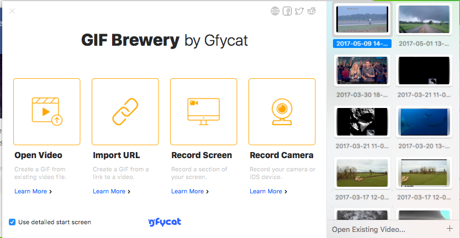Click the Record Camera webcam icon
This screenshot has width=460, height=238.
[x=282, y=111]
